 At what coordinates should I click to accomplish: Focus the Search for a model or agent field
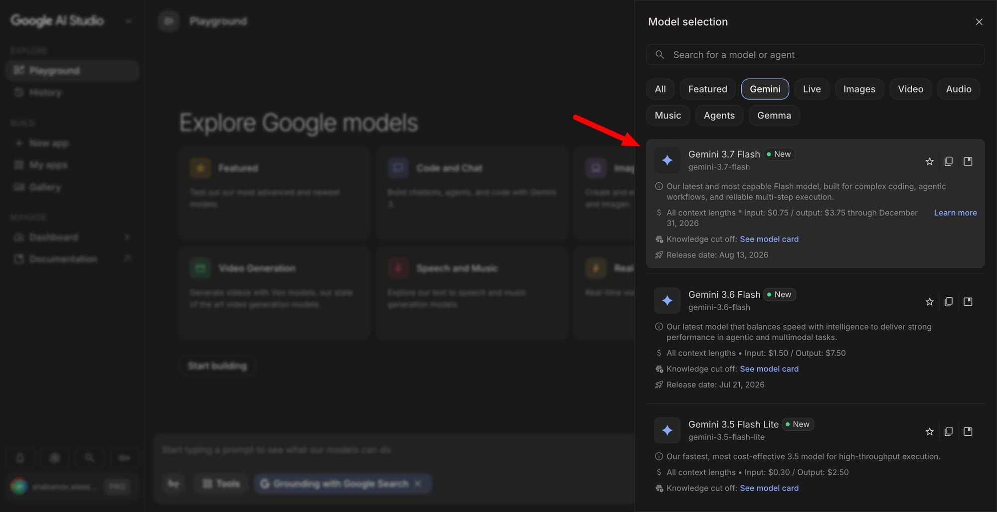click(816, 55)
